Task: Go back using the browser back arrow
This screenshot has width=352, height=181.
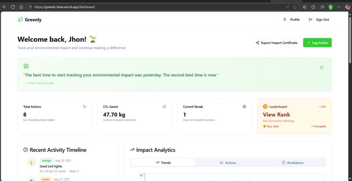Action: (x=4, y=7)
